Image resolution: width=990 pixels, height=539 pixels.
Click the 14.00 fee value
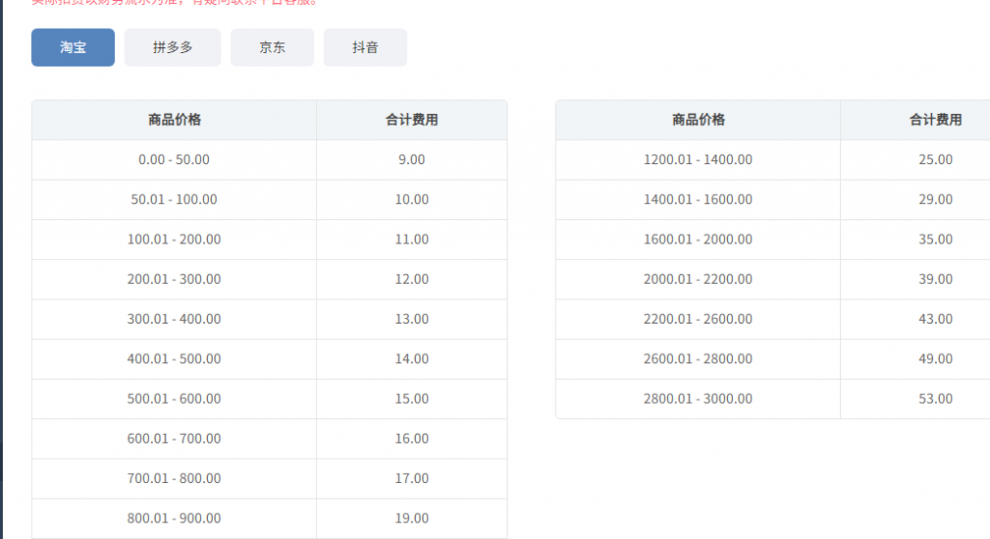(412, 359)
